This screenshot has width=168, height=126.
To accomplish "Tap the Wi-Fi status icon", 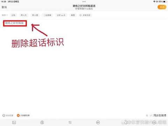I will pyautogui.click(x=154, y=2).
